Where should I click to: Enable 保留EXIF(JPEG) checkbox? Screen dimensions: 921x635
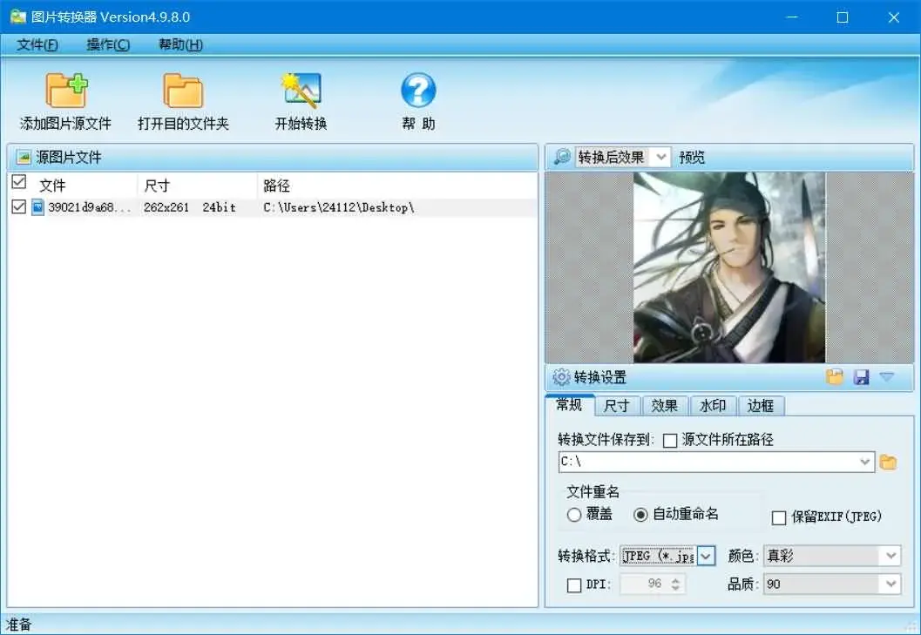click(779, 517)
